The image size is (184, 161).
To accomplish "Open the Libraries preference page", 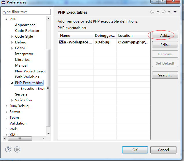I will [x=22, y=60].
